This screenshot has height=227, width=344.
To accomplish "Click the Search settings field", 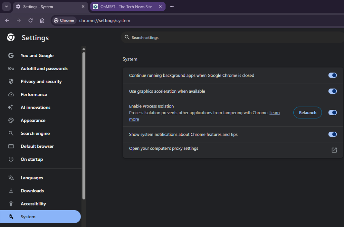I will point(232,38).
